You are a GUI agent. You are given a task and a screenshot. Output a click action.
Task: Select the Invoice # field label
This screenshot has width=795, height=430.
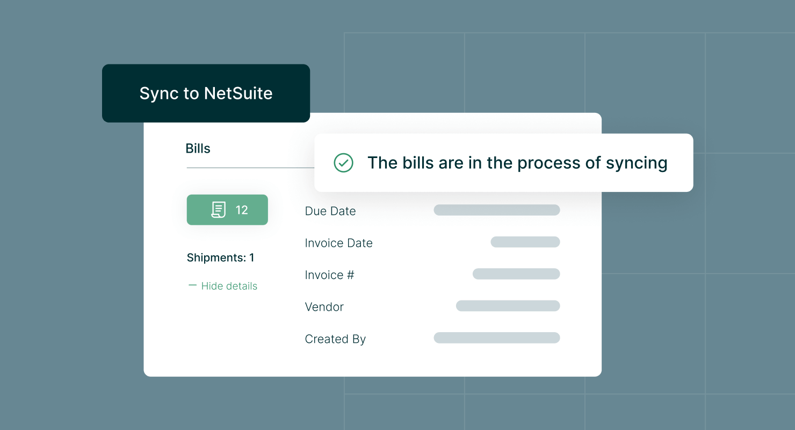(x=329, y=275)
